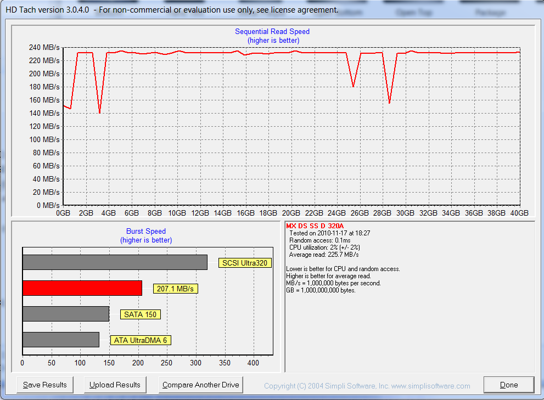Click the Burst Speed chart title
Image resolution: width=544 pixels, height=400 pixels.
pos(146,232)
